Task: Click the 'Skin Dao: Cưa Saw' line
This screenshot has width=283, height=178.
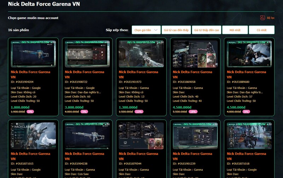Action: (77, 174)
